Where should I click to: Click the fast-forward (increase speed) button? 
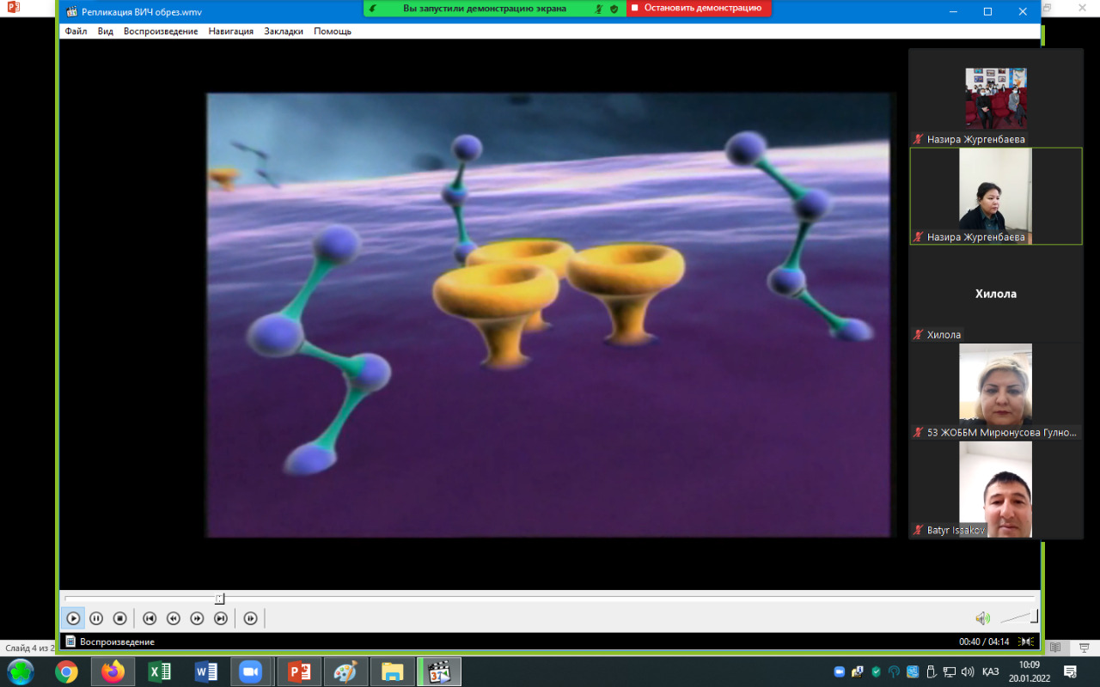[197, 618]
